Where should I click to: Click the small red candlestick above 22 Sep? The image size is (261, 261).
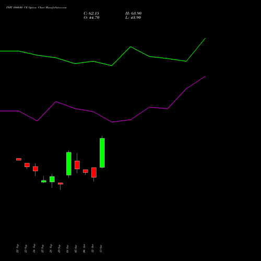[19, 159]
